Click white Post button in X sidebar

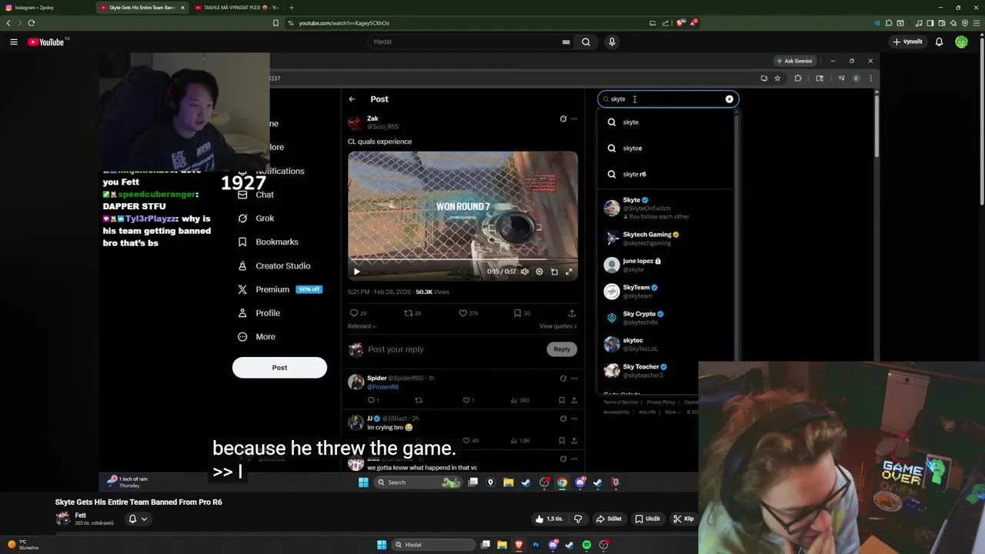point(279,368)
